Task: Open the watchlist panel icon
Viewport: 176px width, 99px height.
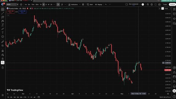Action: pyautogui.click(x=174, y=9)
